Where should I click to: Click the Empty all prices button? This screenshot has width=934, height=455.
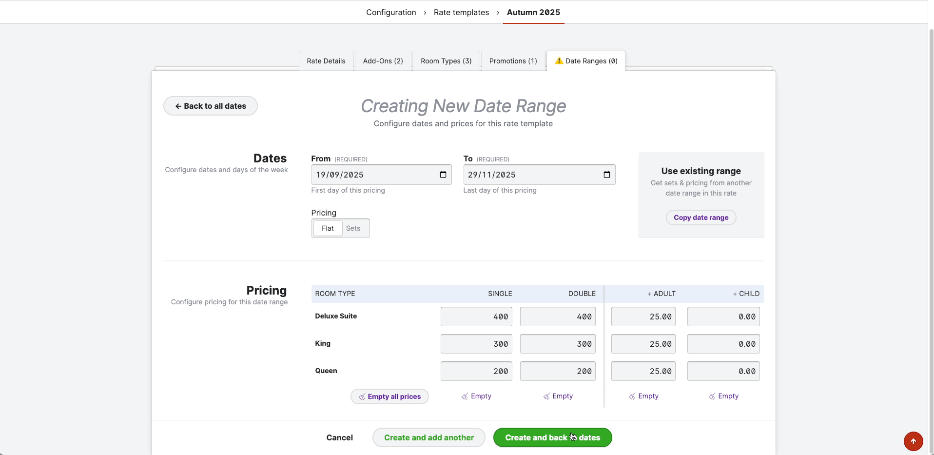(x=389, y=396)
